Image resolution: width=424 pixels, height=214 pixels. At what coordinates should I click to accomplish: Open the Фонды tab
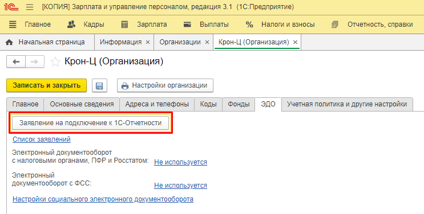coord(239,104)
